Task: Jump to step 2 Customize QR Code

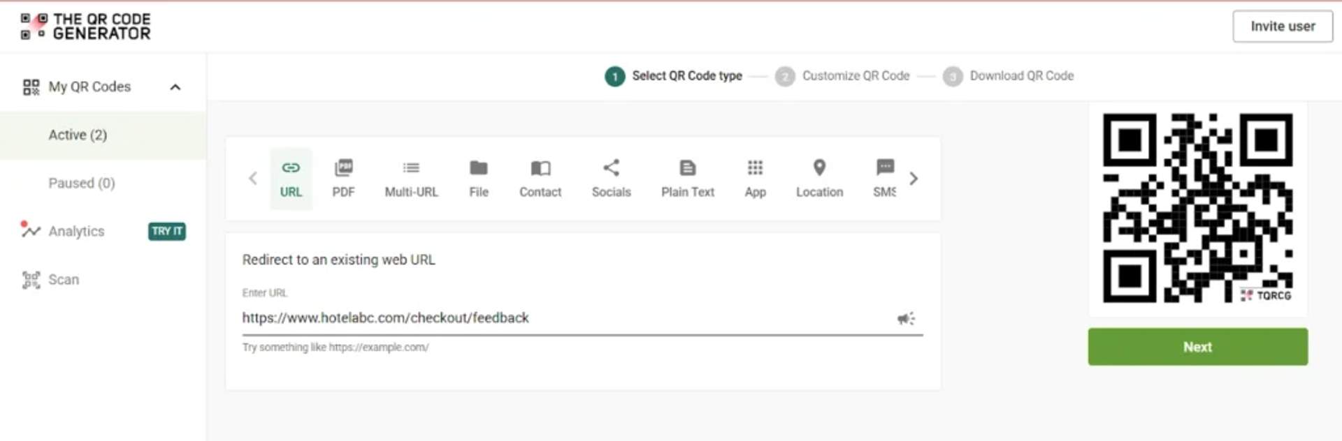Action: (x=842, y=76)
